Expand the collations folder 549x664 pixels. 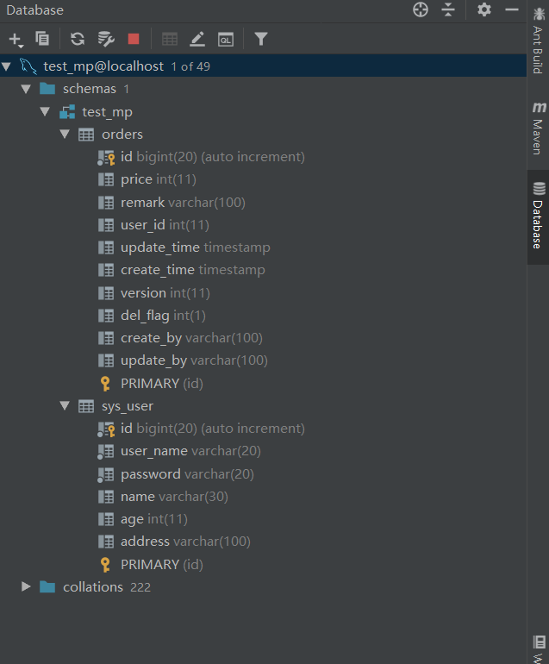(26, 586)
